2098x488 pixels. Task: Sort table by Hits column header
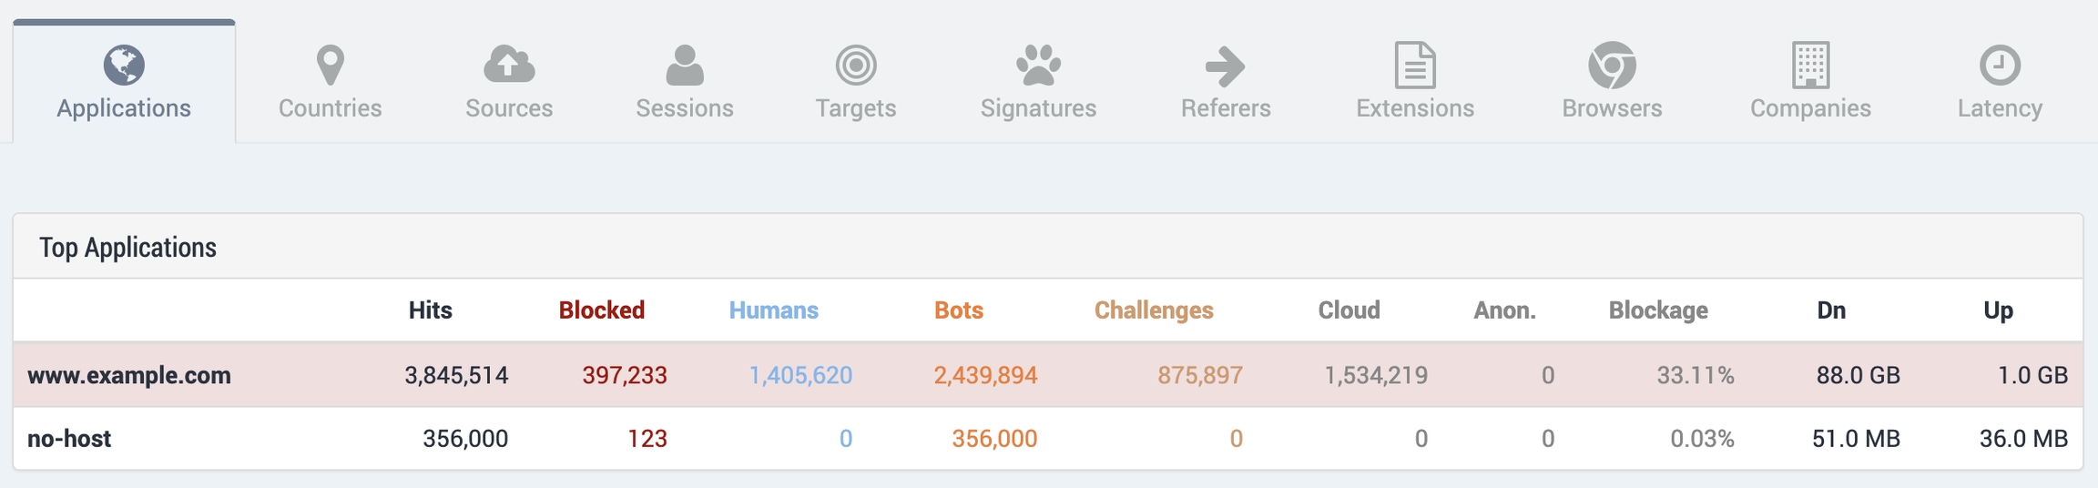[430, 310]
